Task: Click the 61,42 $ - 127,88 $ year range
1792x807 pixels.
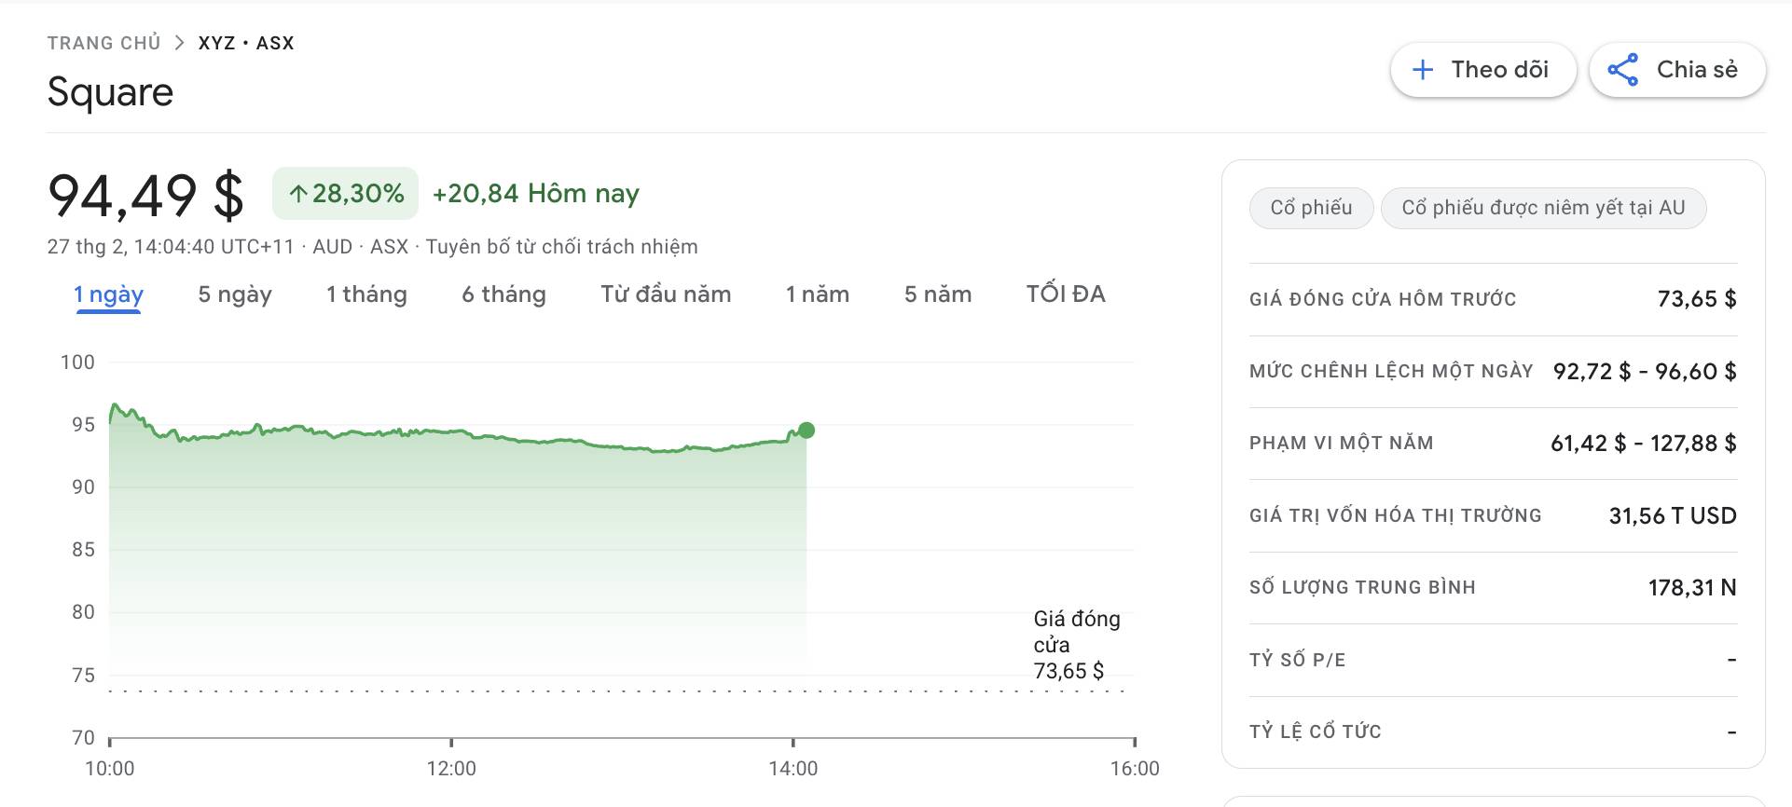Action: [x=1644, y=444]
